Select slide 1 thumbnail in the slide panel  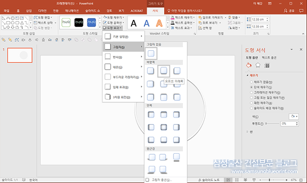tap(20, 55)
